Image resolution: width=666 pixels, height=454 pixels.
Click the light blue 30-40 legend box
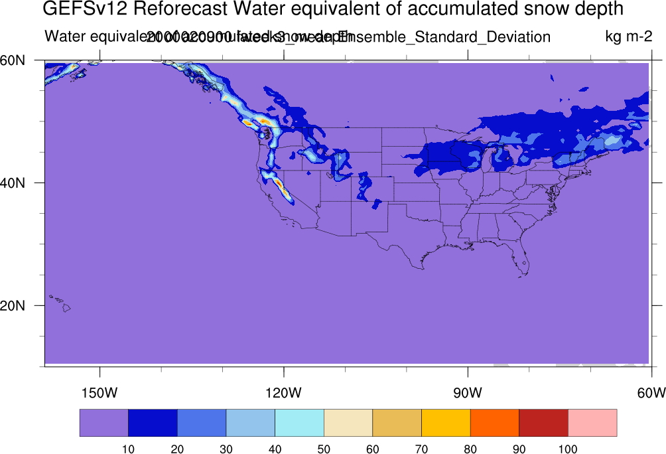point(251,423)
